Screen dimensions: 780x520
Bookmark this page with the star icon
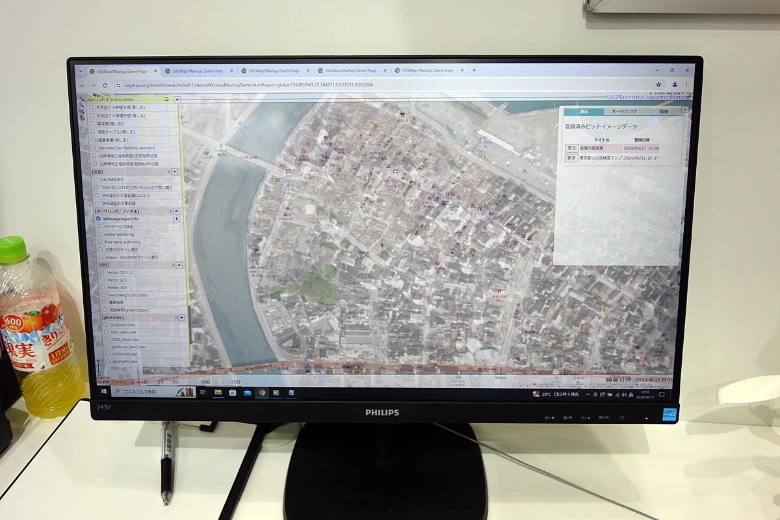[658, 84]
